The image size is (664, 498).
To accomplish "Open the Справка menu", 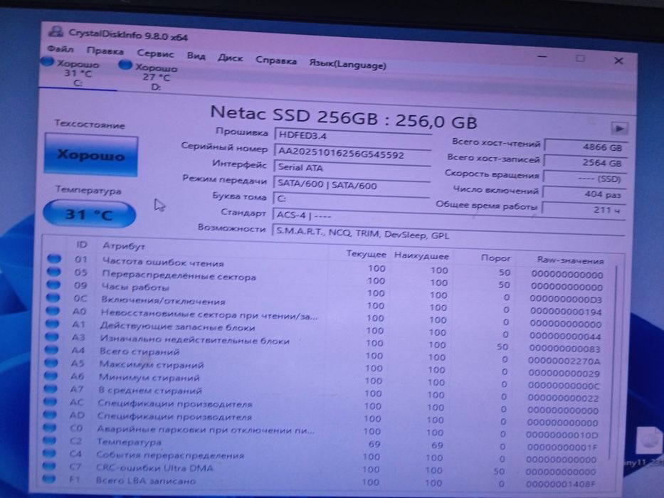I will click(x=275, y=60).
